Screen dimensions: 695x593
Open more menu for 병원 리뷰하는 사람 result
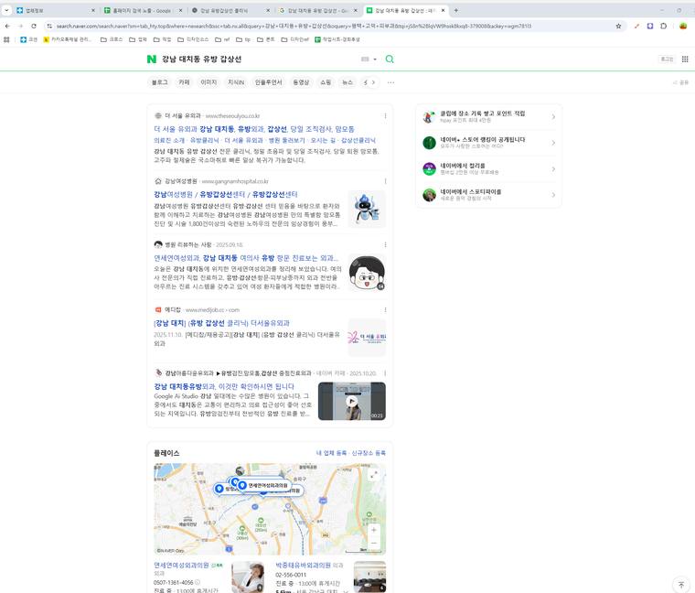click(x=385, y=244)
